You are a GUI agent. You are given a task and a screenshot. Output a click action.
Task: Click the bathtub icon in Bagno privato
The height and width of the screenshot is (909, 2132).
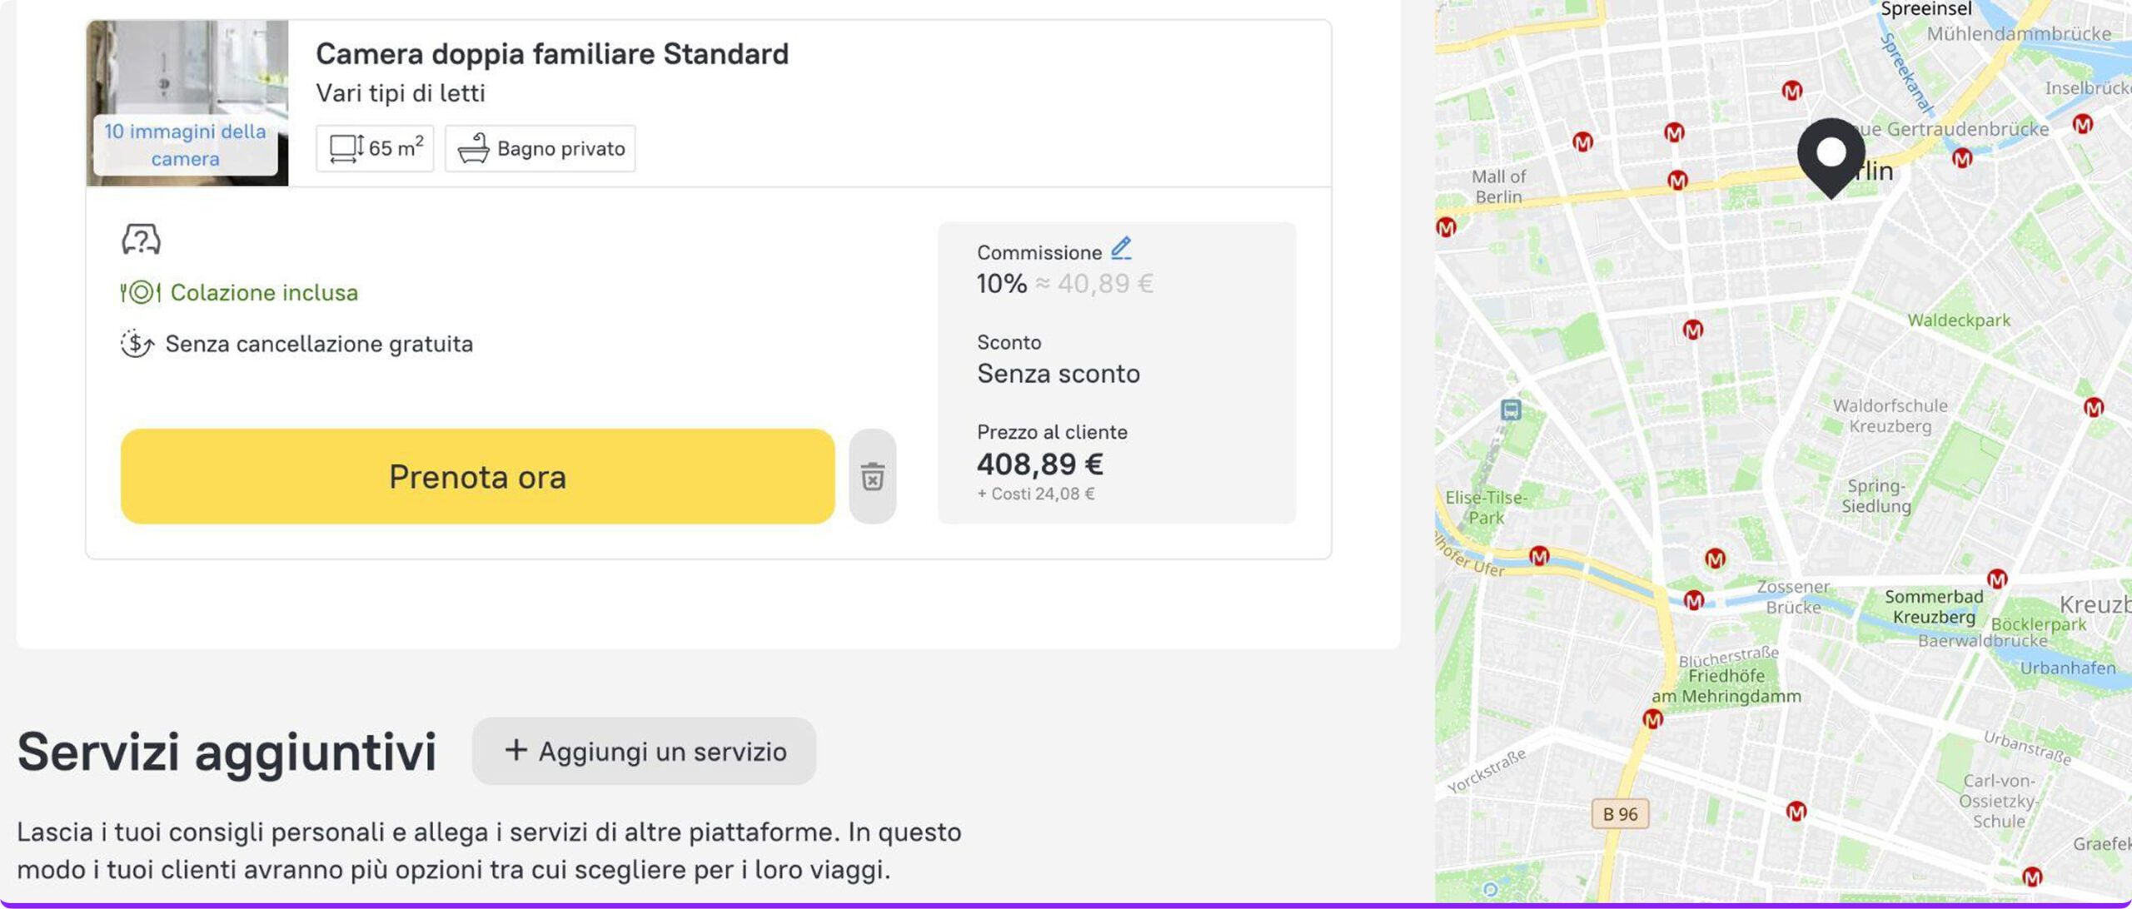[x=473, y=149]
